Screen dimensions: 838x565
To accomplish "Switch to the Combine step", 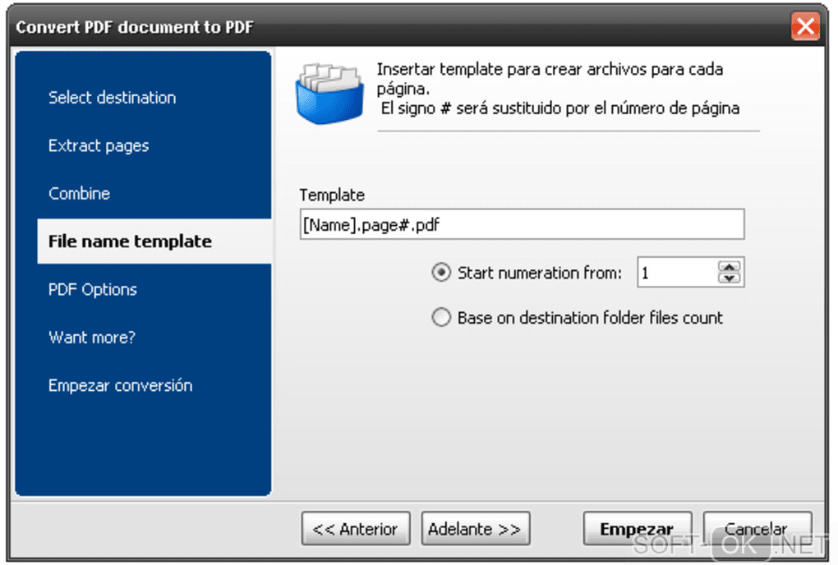I will (79, 194).
